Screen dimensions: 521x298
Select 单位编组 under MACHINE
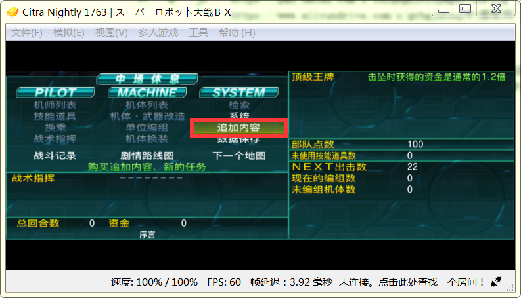147,128
